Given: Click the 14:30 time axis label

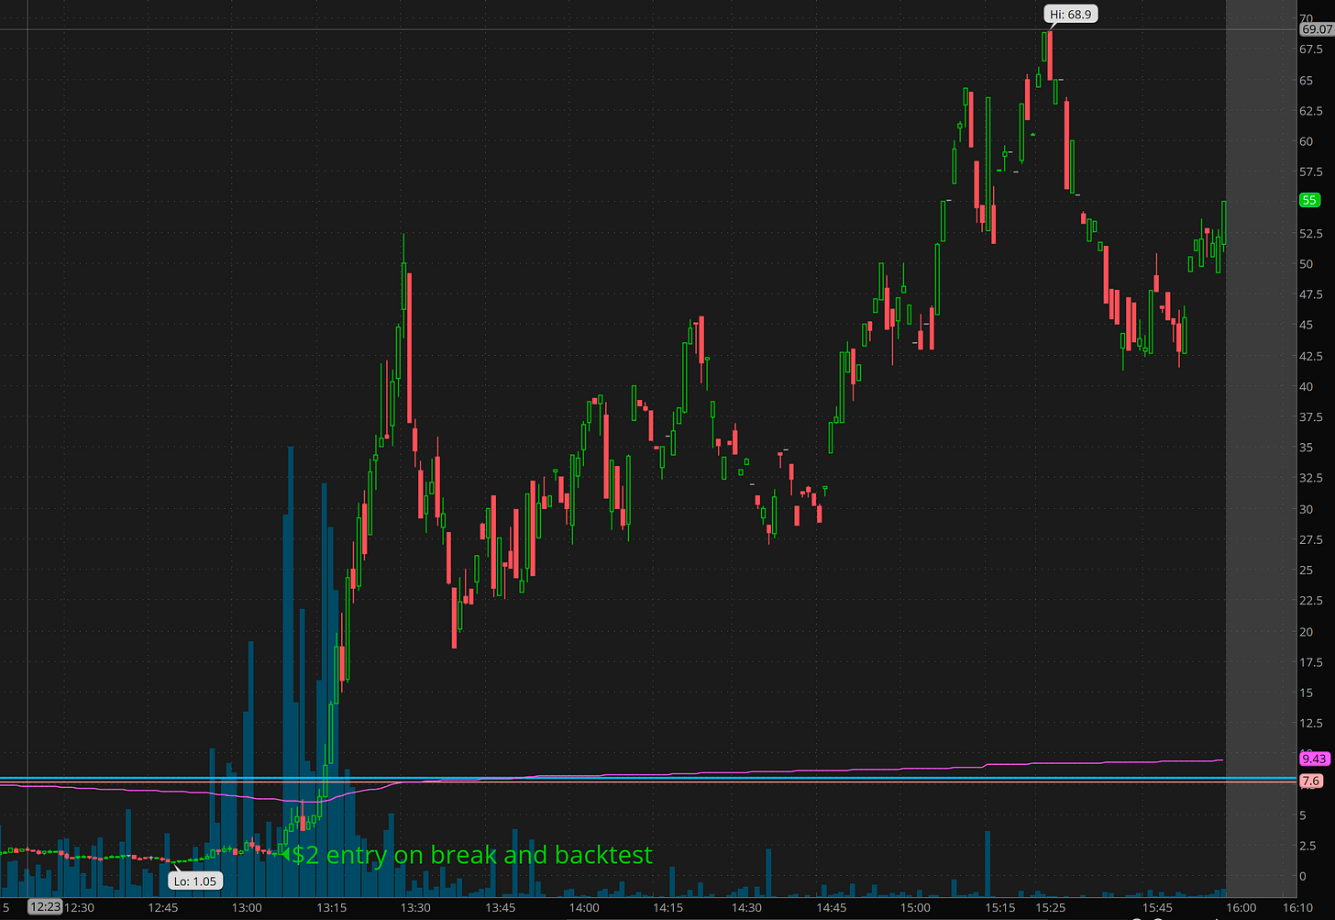Looking at the screenshot, I should click(746, 908).
